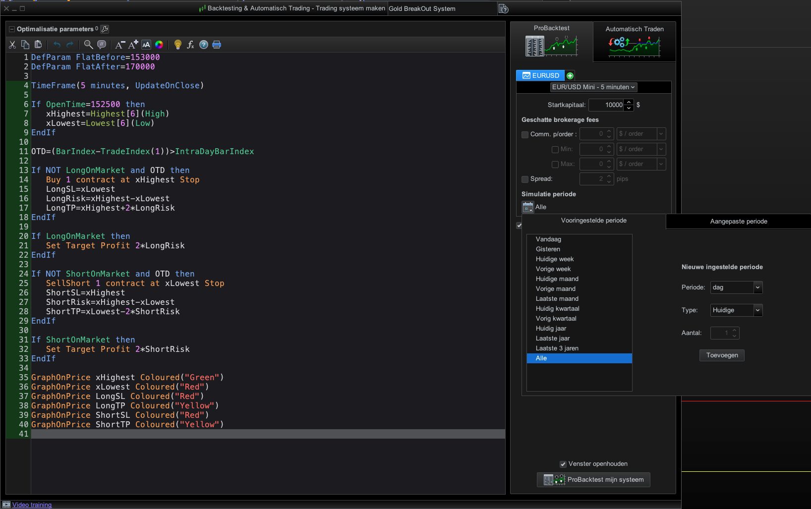811x509 pixels.
Task: Increase editor font size with A+ icon
Action: click(133, 45)
